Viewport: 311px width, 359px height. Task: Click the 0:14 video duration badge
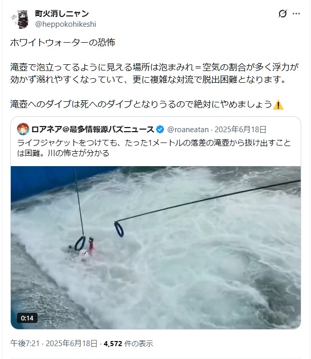point(27,318)
